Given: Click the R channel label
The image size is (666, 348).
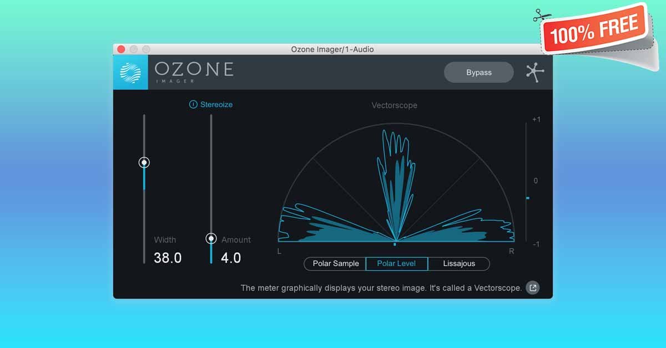Looking at the screenshot, I should (512, 252).
